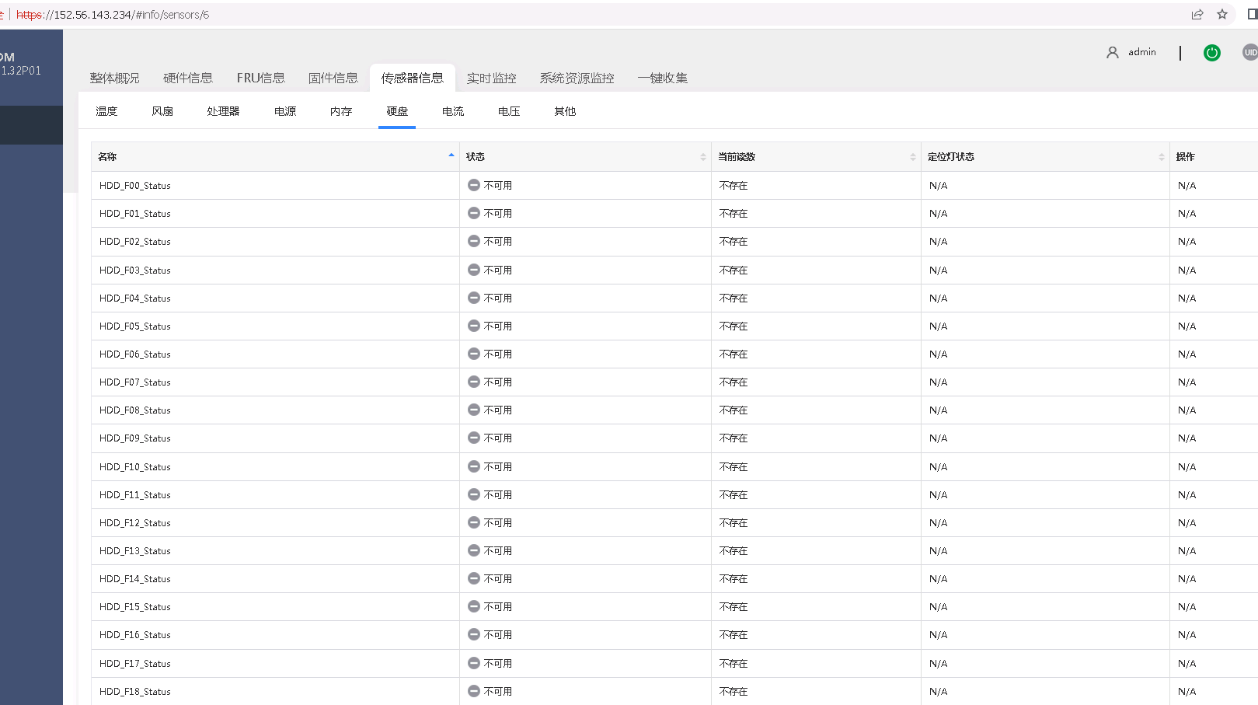The height and width of the screenshot is (705, 1258).
Task: Open the 硬件信息 tab
Action: [x=187, y=78]
